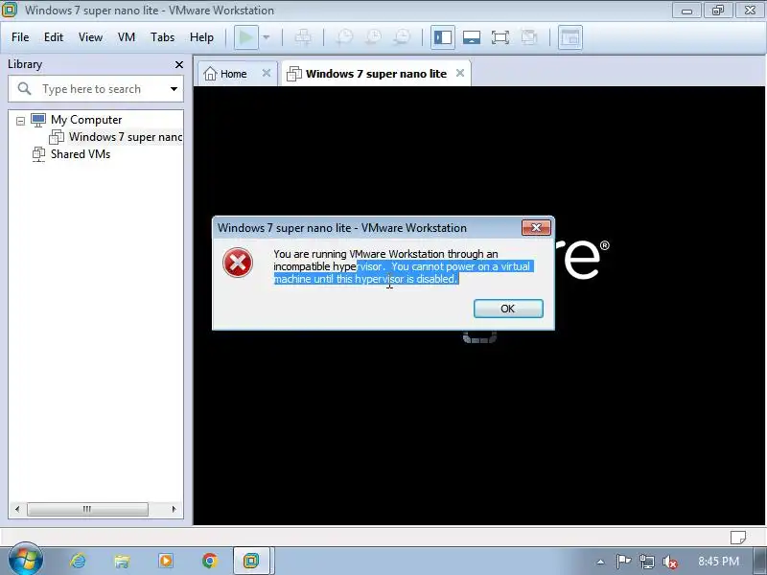Open the VM menu
Viewport: 767px width, 575px height.
coord(127,37)
